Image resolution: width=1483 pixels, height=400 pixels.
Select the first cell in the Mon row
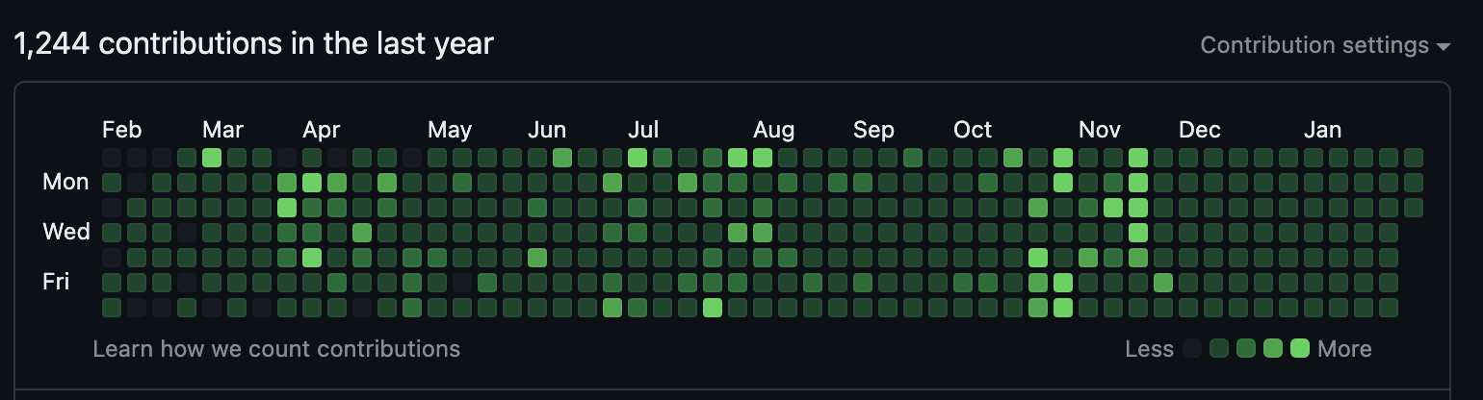tap(112, 182)
